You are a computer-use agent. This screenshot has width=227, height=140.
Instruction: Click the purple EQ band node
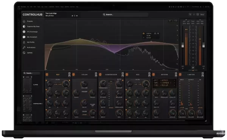114,52
